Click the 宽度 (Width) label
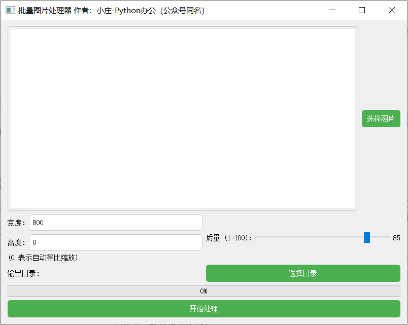This screenshot has height=325, width=408. tap(15, 222)
